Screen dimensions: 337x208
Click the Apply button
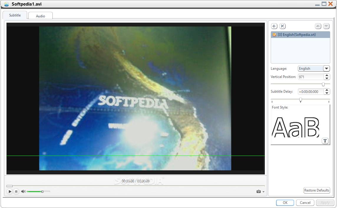[x=325, y=203]
